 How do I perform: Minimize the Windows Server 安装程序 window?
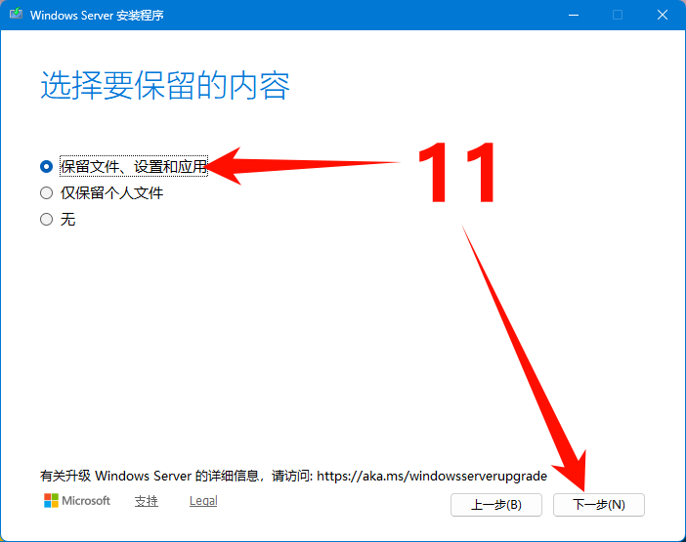tap(574, 16)
